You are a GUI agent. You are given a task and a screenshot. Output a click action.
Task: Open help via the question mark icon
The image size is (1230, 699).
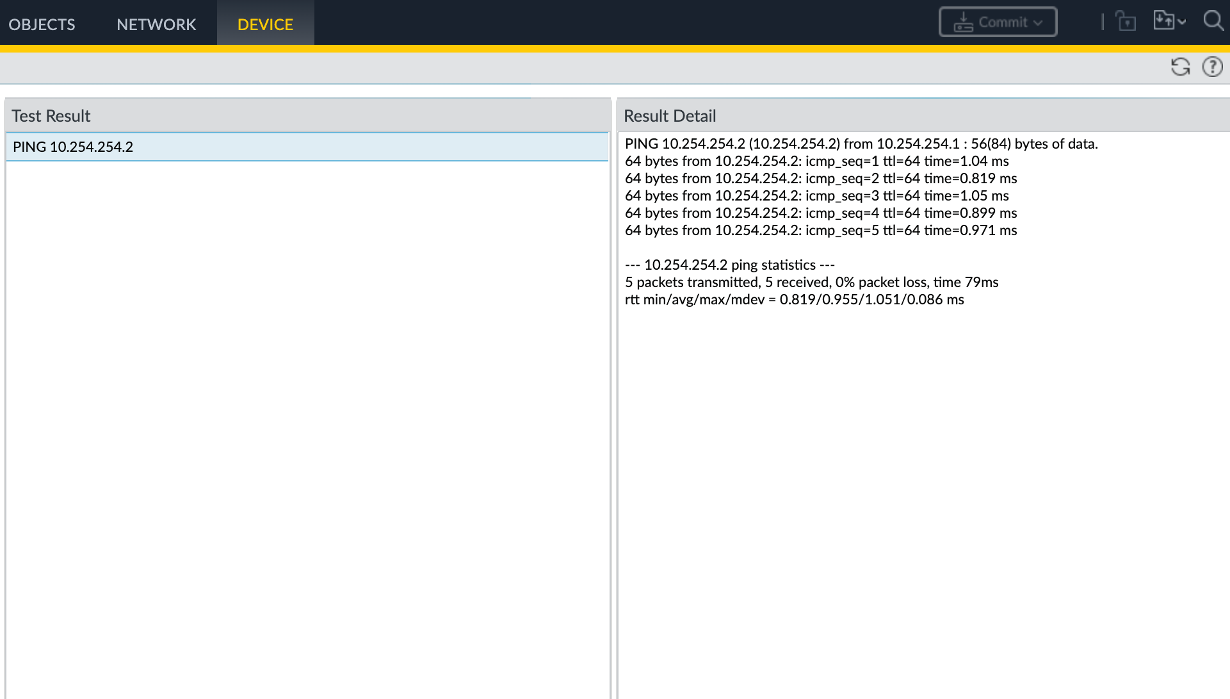pyautogui.click(x=1212, y=67)
